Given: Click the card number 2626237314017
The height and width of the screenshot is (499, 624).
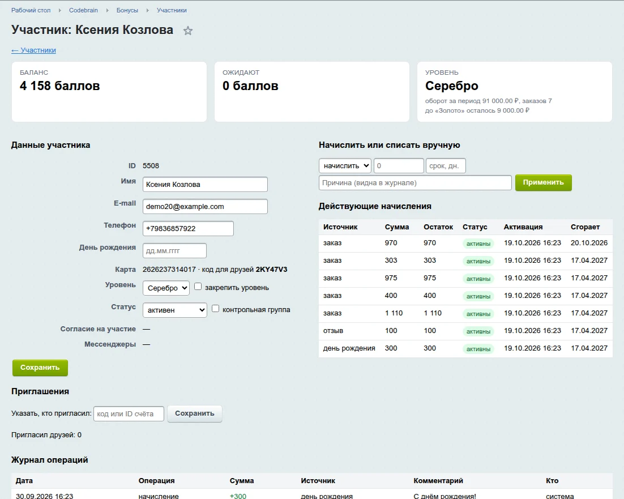Looking at the screenshot, I should (169, 270).
